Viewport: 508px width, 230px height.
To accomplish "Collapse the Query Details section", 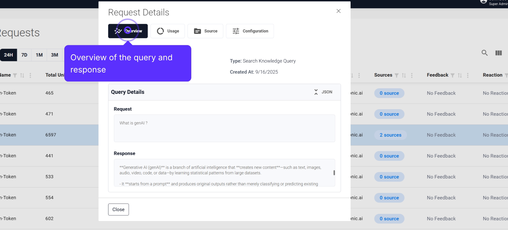I will click(316, 92).
